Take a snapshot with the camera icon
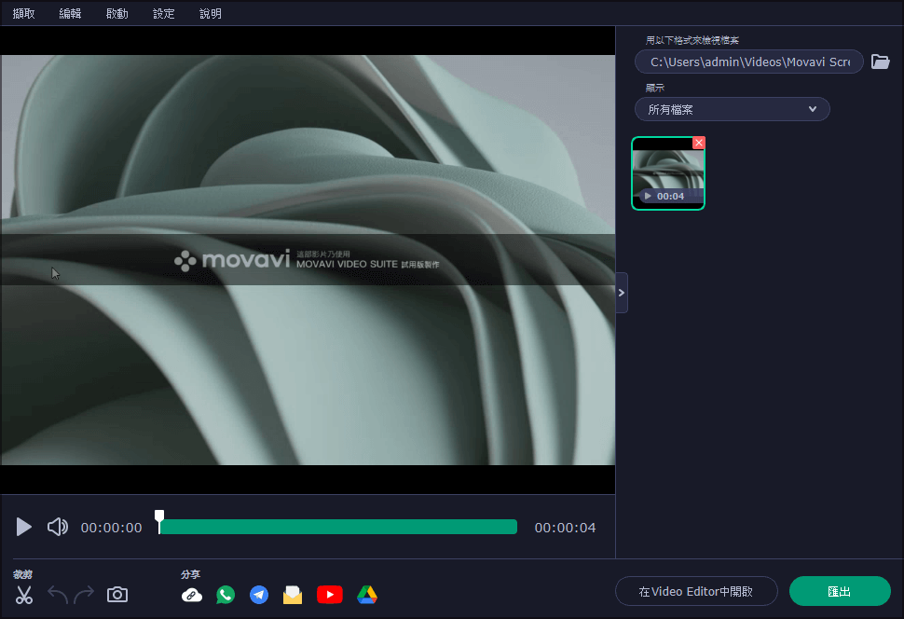The width and height of the screenshot is (904, 619). click(117, 595)
